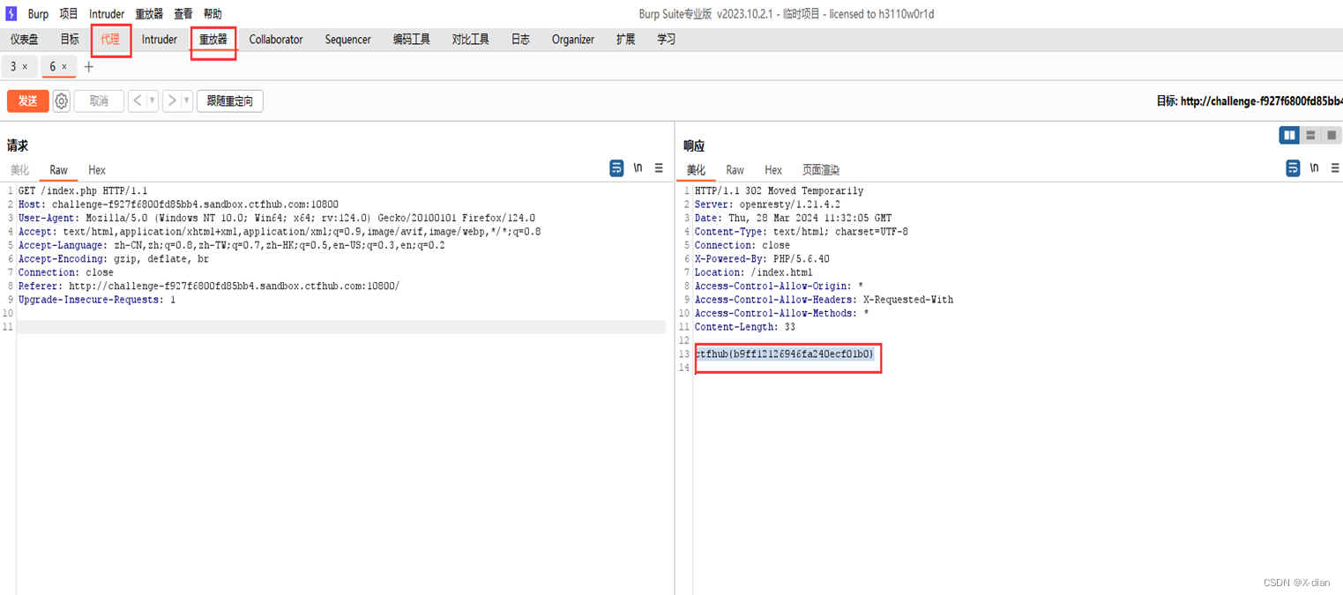Select the single panel layout icon
The width and height of the screenshot is (1343, 595).
click(1332, 135)
